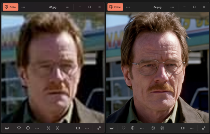This screenshot has width=210, height=134.
Task: Toggle filmstrip view in 04.png window
Action: tap(111, 128)
